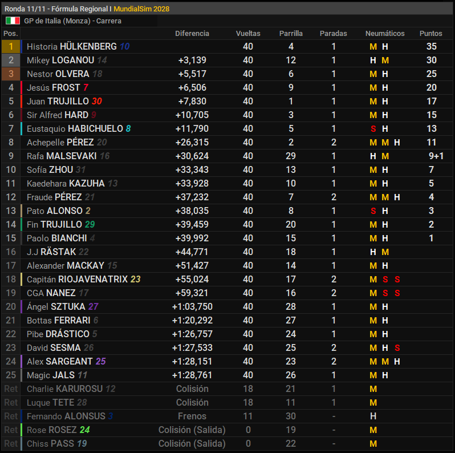The height and width of the screenshot is (453, 455).
Task: Select retired driver Charlie KARUROSU 12
Action: click(71, 389)
